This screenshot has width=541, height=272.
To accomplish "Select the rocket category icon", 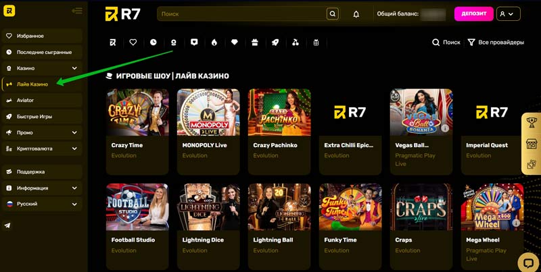I will pos(275,43).
